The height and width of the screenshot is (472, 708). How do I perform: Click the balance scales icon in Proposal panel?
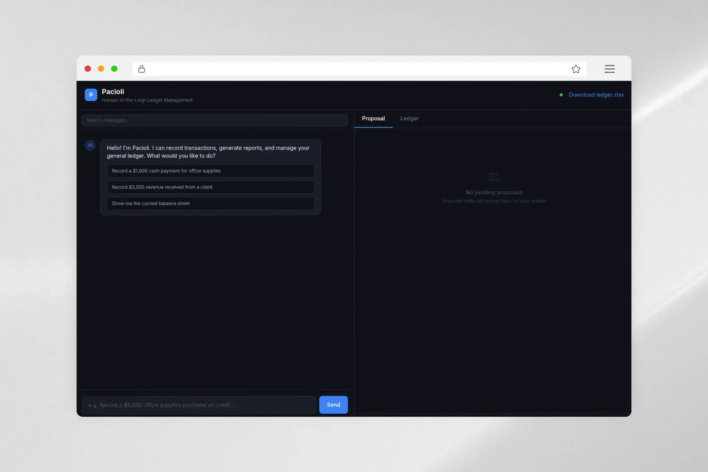click(494, 177)
